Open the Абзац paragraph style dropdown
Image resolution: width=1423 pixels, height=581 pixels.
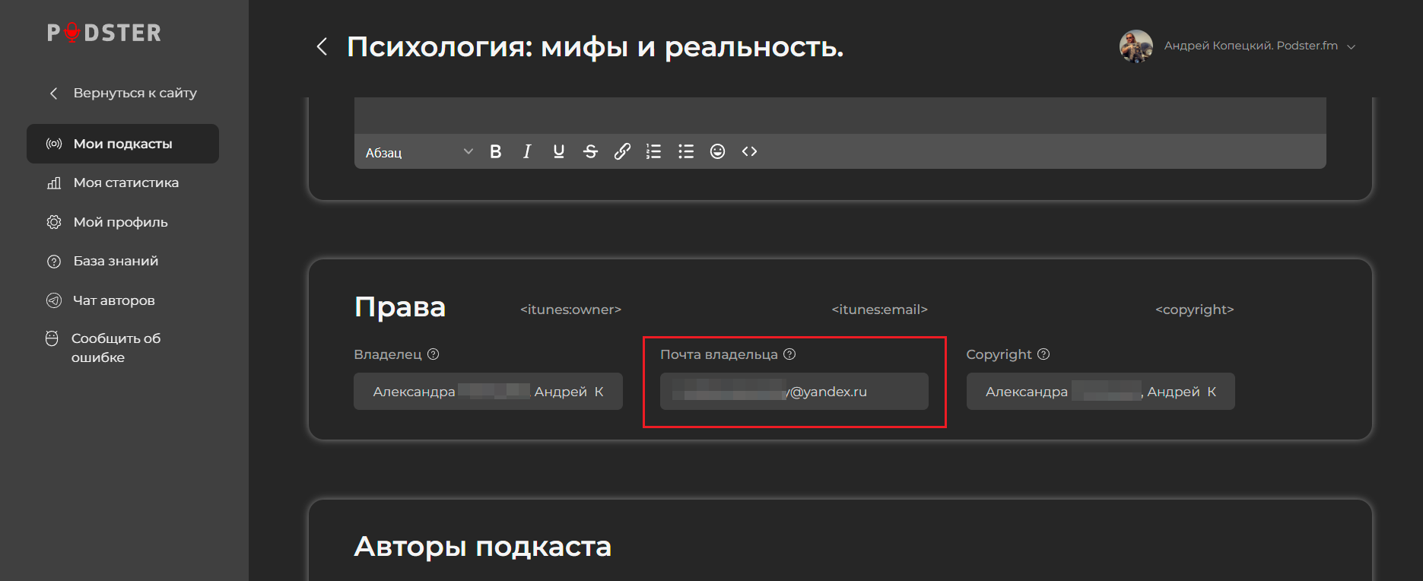tap(420, 152)
